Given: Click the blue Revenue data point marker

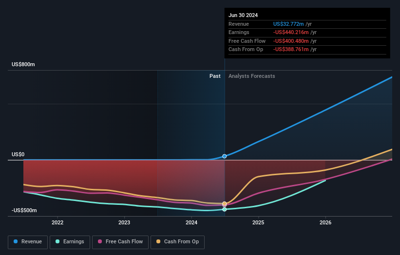Looking at the screenshot, I should (225, 156).
